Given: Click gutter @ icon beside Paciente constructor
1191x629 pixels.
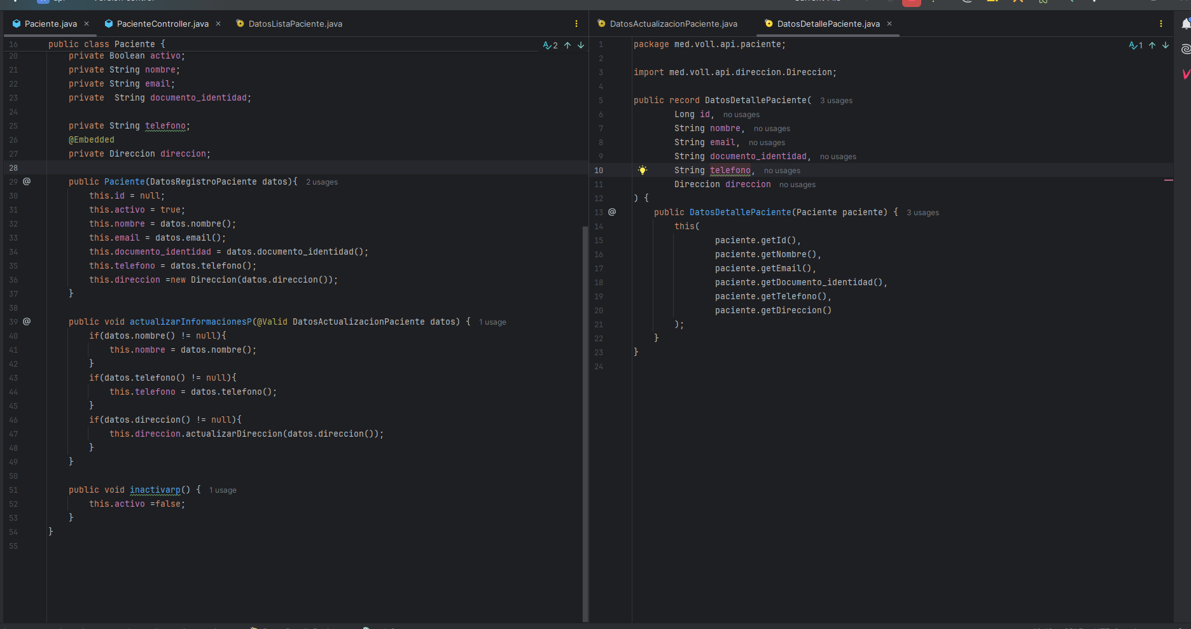Looking at the screenshot, I should click(27, 181).
